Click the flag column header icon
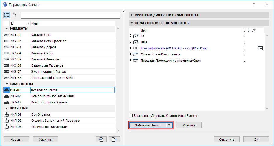Image resolution: width=274 pixels, height=146 pixels. 254,30
